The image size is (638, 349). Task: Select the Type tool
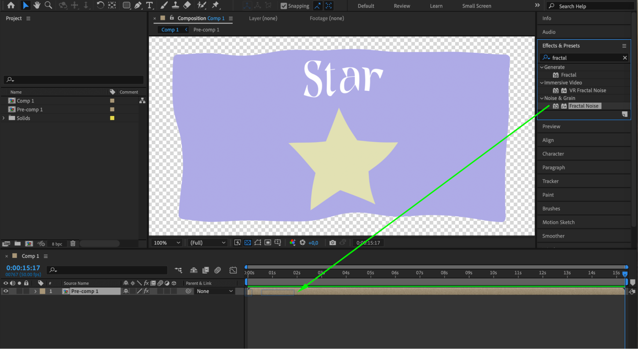(149, 5)
